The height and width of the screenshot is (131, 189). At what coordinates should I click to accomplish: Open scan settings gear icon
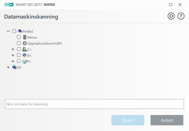tap(171, 16)
